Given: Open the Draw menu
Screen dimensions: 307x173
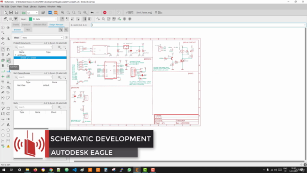Looking at the screenshot, I should click(x=13, y=6).
